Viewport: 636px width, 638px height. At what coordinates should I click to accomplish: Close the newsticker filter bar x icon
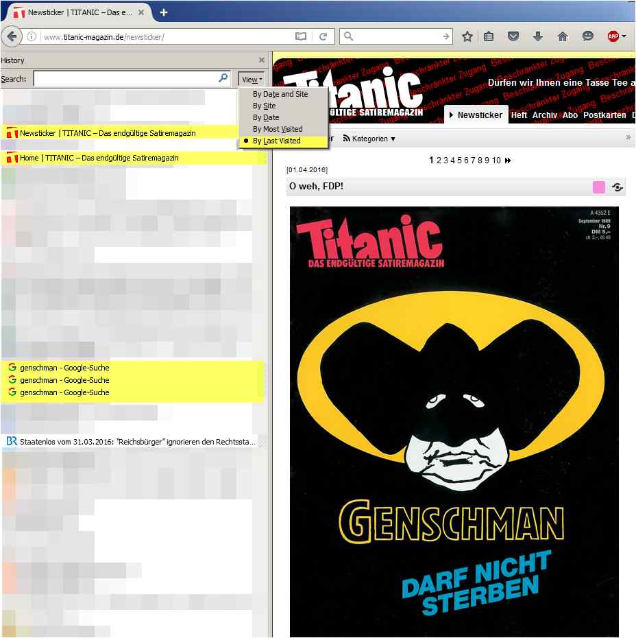(x=628, y=138)
